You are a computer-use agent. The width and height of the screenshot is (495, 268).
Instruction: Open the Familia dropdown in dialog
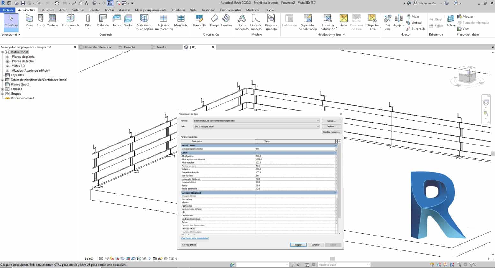point(256,121)
